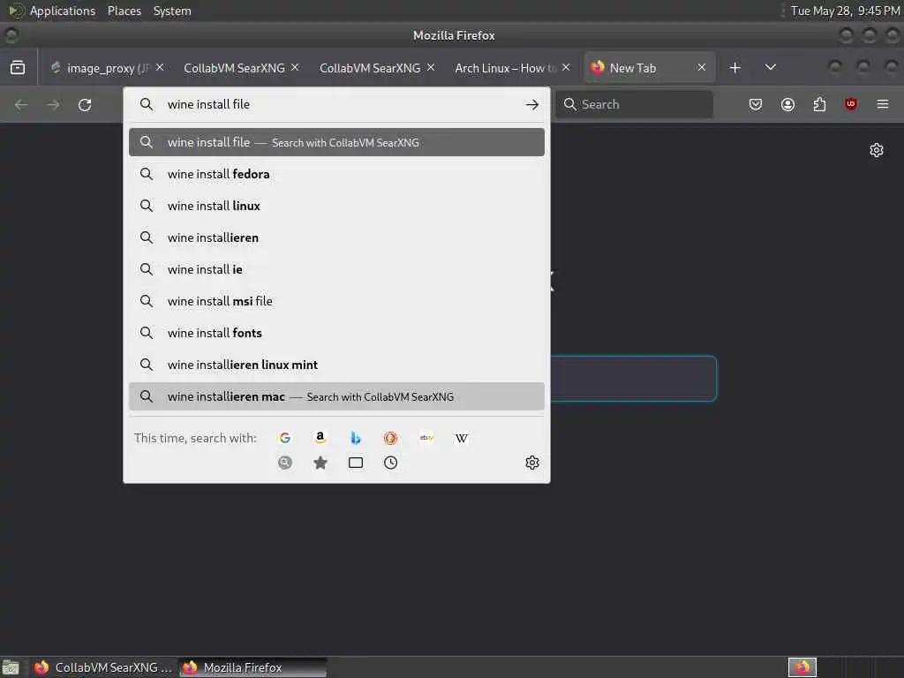This screenshot has width=904, height=678.
Task: Open the Applications menu
Action: (x=63, y=11)
